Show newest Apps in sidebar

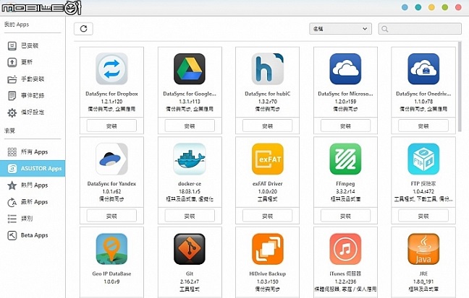pos(33,202)
